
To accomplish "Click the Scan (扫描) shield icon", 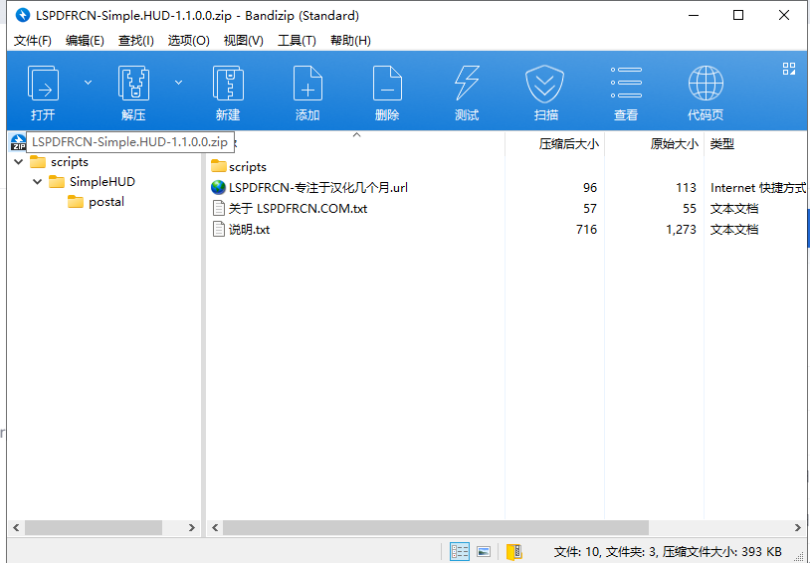I will pyautogui.click(x=545, y=84).
